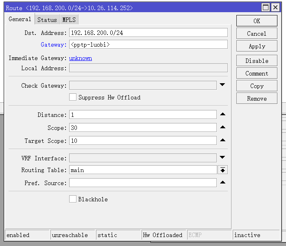Viewport: 286px width, 246px height.
Task: Add a Comment to the route
Action: point(257,73)
